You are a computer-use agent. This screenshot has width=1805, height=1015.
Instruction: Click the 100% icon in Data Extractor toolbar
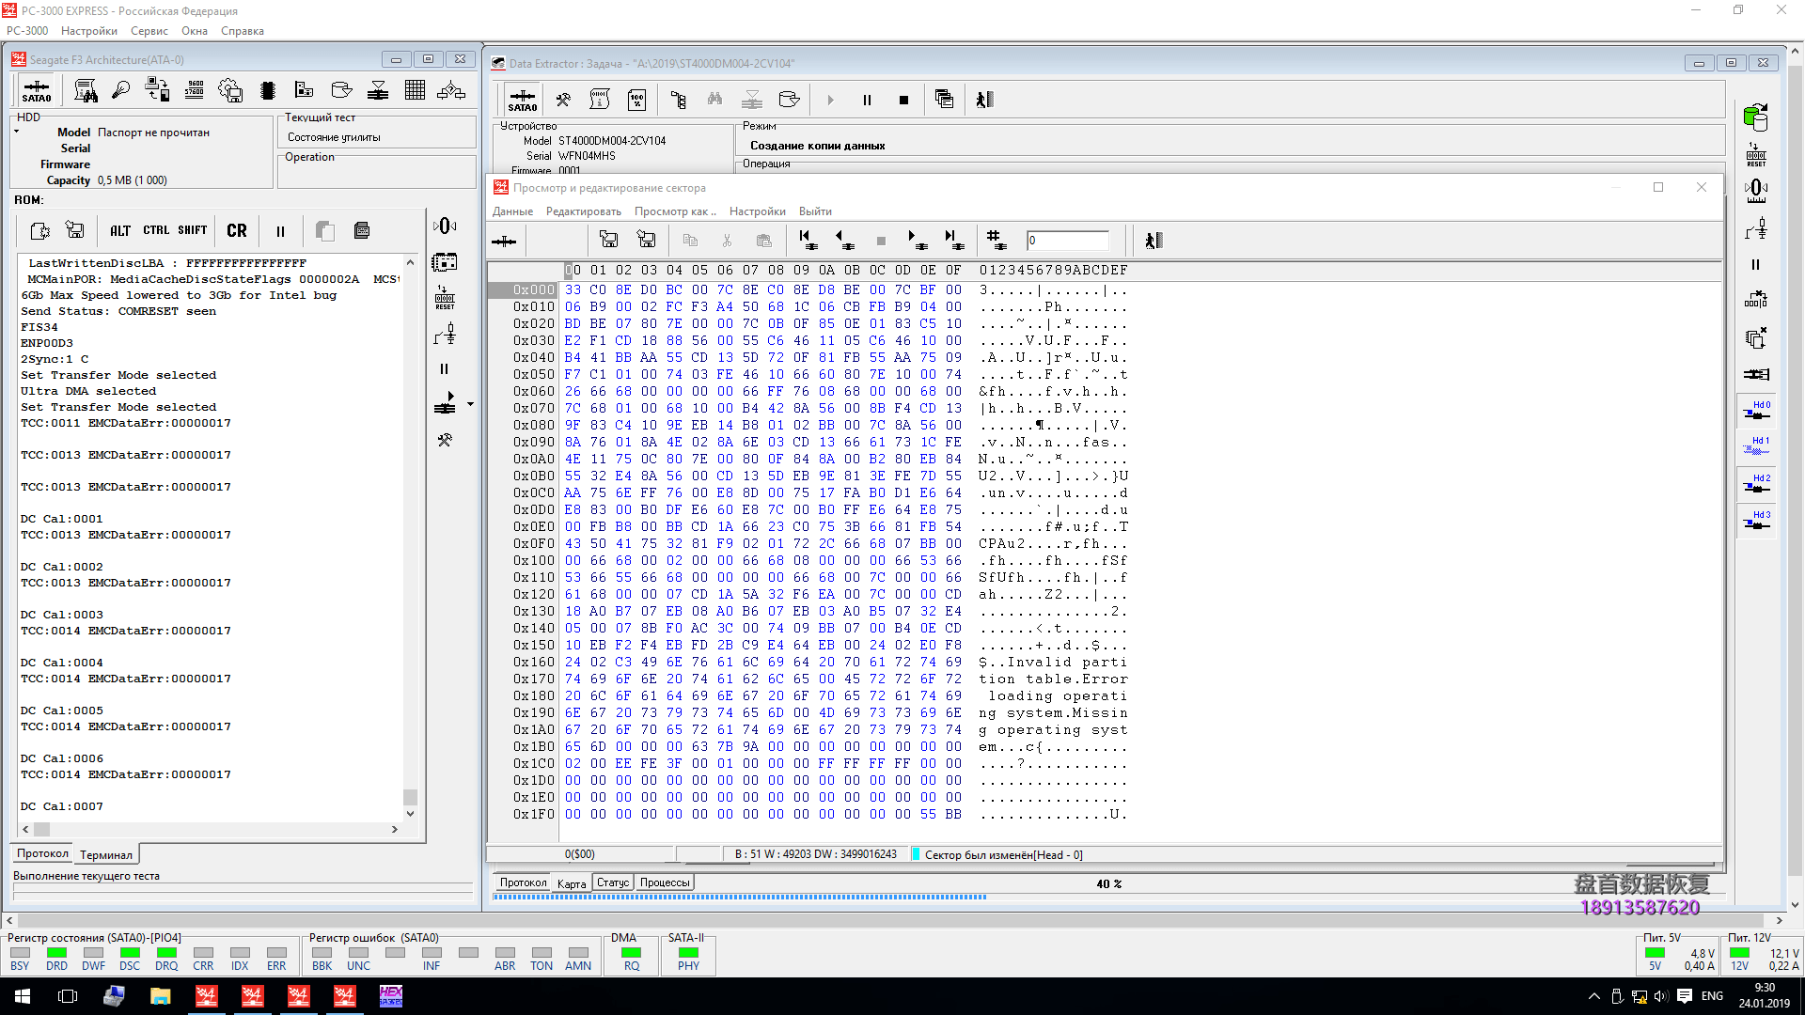[x=637, y=100]
